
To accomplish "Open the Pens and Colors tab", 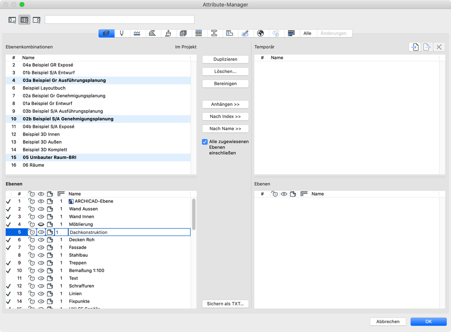I will click(x=122, y=33).
